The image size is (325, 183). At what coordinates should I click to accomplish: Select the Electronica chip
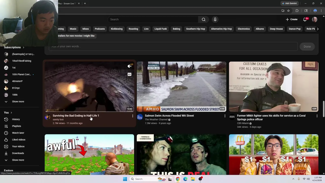click(x=244, y=29)
